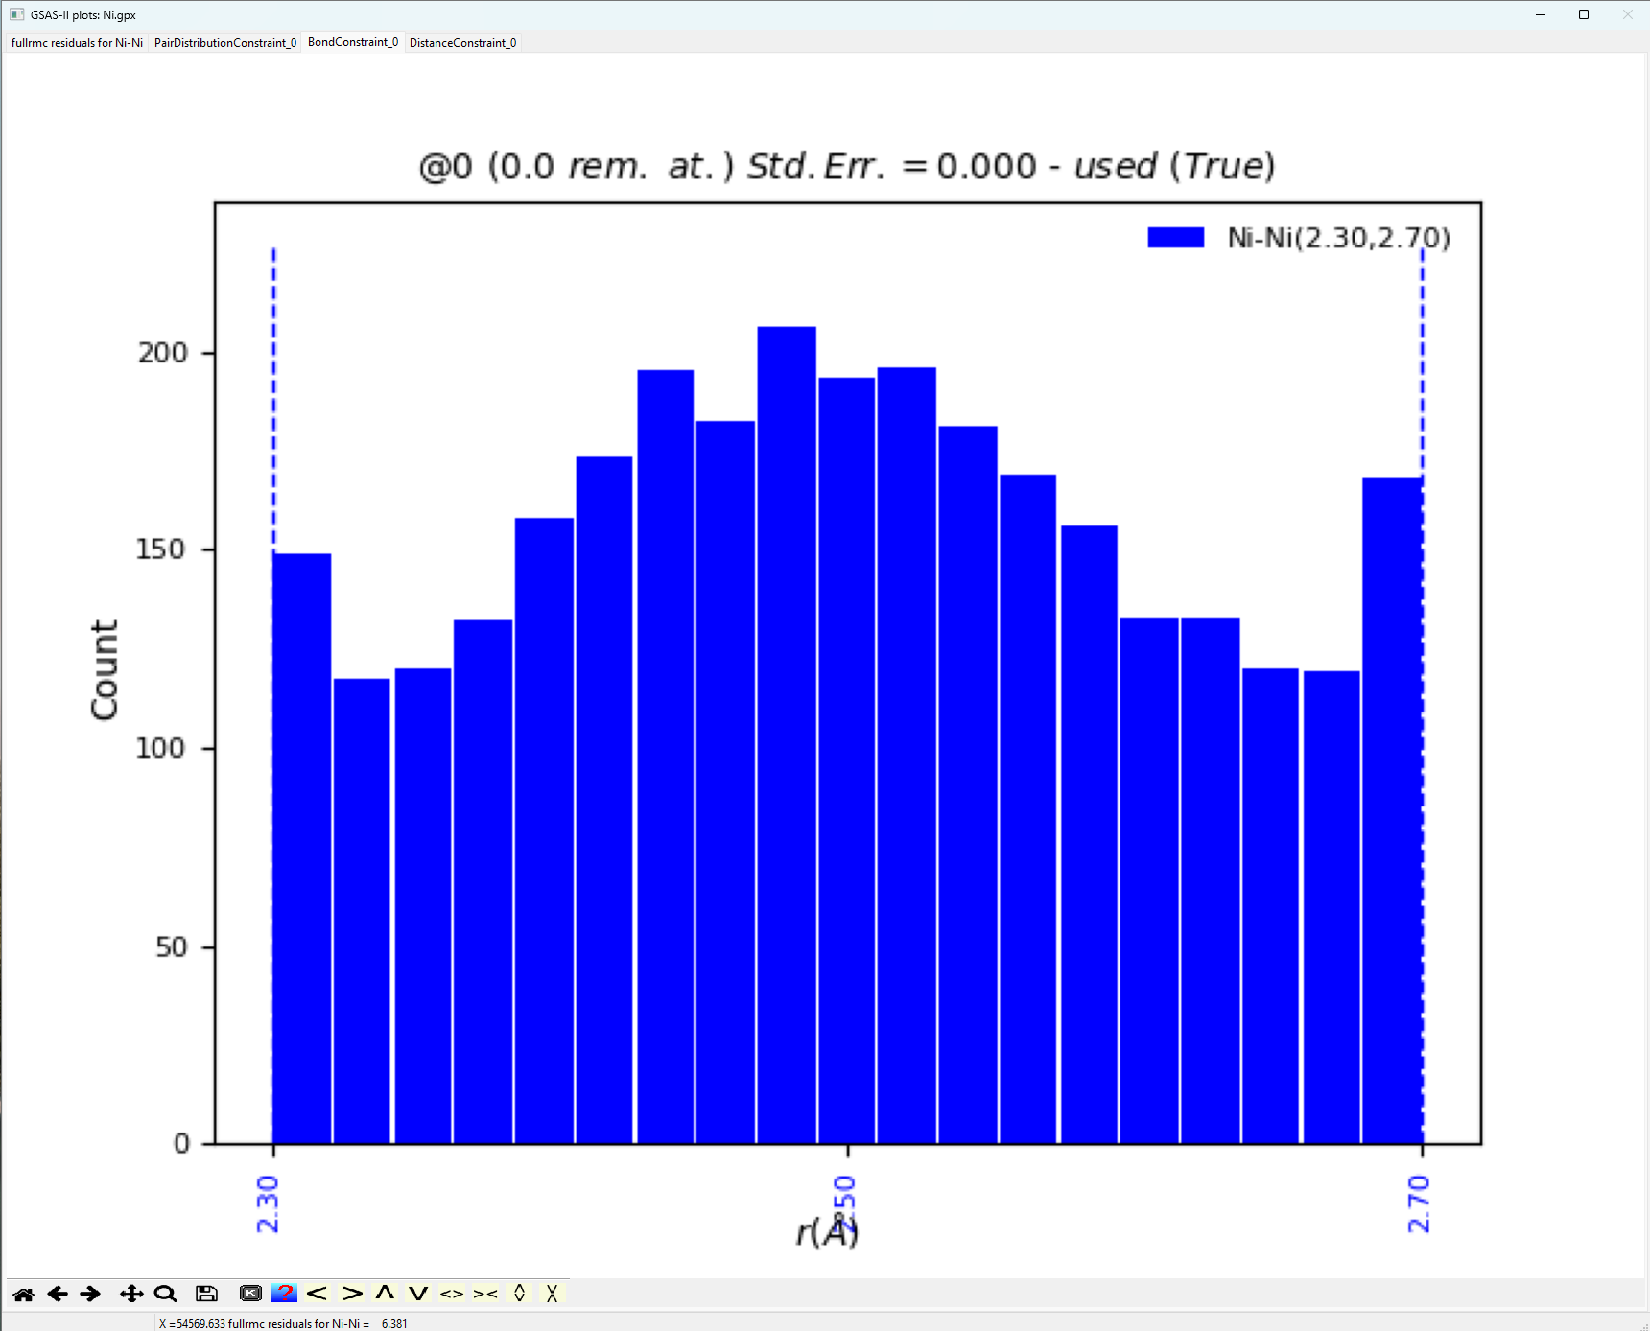Open plot help with red question mark
Image resolution: width=1650 pixels, height=1331 pixels.
284,1294
